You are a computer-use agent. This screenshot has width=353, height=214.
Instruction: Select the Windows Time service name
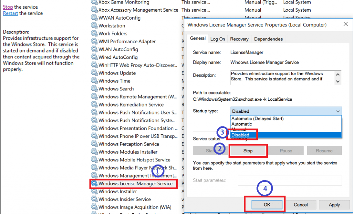pos(114,81)
